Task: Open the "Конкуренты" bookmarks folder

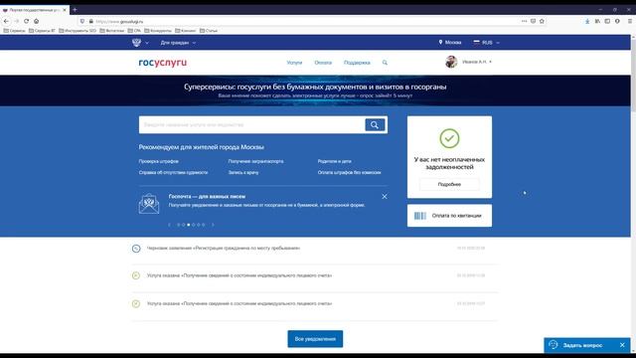Action: tap(158, 31)
